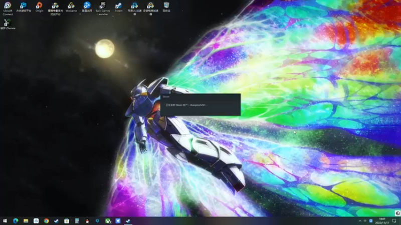
Task: Open the Windows Start menu
Action: pyautogui.click(x=5, y=221)
